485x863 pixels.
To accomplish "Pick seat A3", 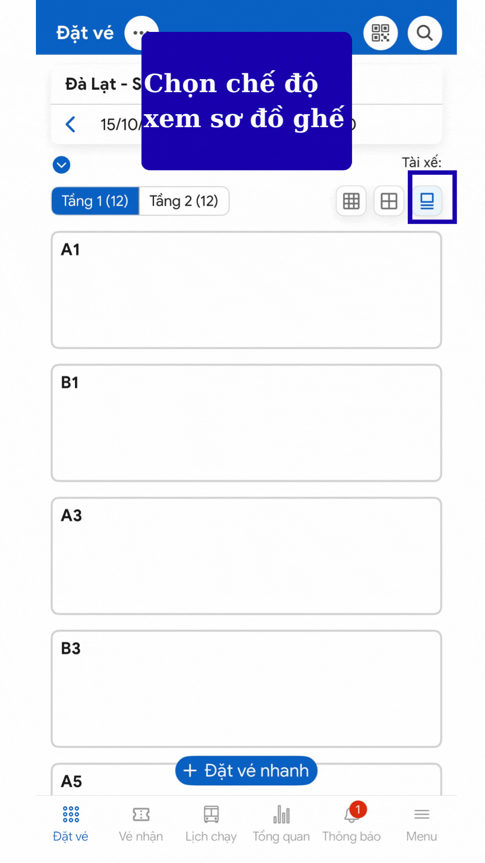I will click(246, 556).
